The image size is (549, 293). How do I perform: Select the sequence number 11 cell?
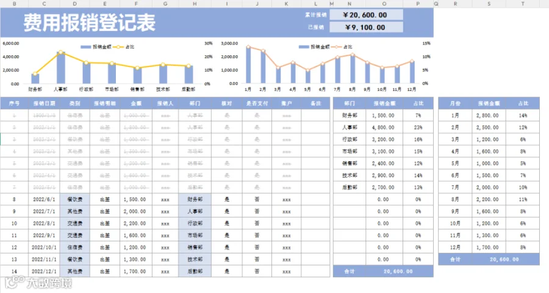pyautogui.click(x=15, y=235)
